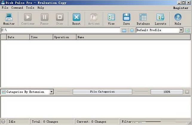Screen dimensions: 192x125
Task: Click the C:\ path input field
Action: [x=61, y=30]
